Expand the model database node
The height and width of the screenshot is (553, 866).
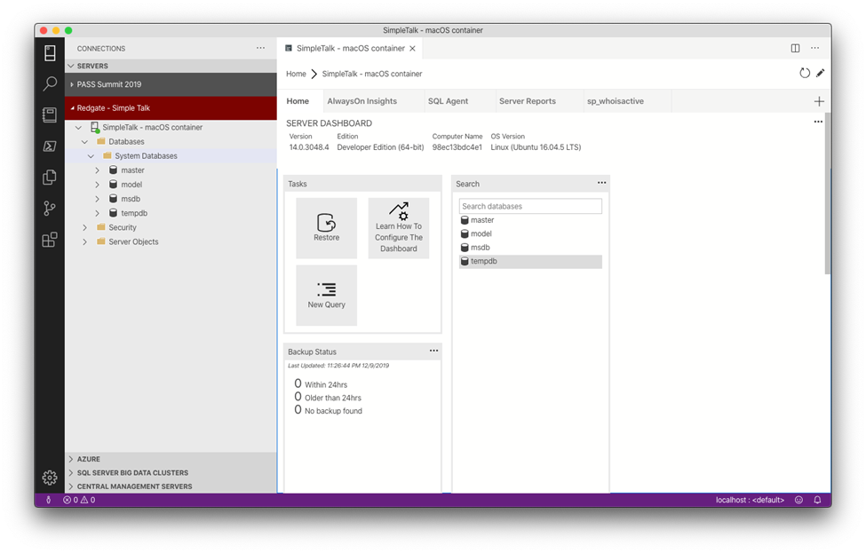pyautogui.click(x=97, y=185)
